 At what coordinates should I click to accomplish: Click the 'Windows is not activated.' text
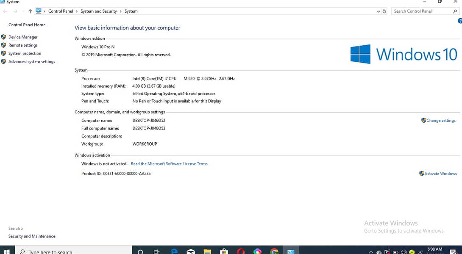104,164
